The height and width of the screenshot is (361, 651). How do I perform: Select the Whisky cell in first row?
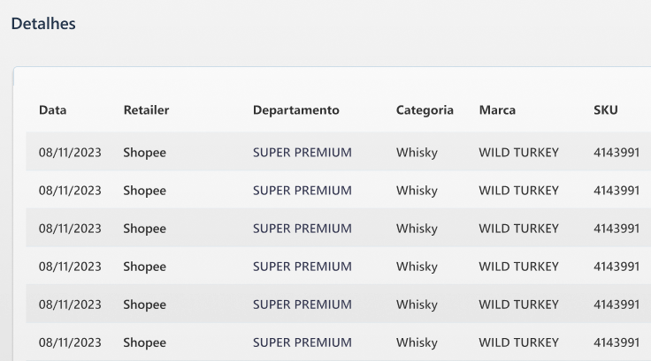tap(417, 153)
